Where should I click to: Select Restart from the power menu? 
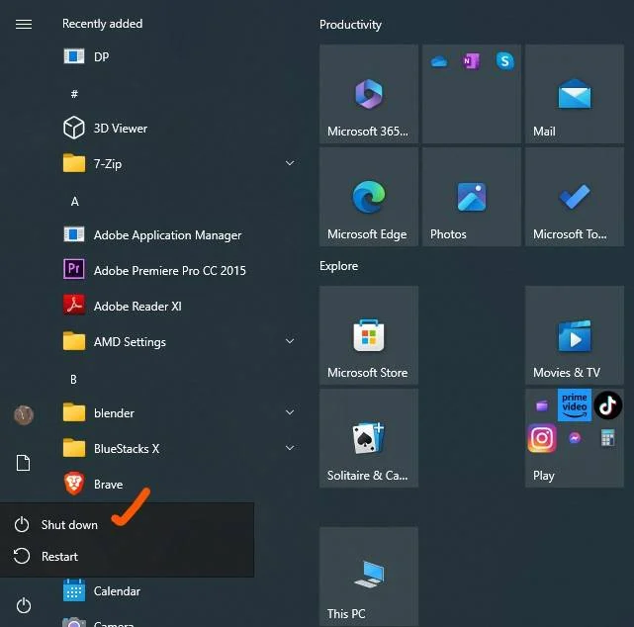(127, 556)
